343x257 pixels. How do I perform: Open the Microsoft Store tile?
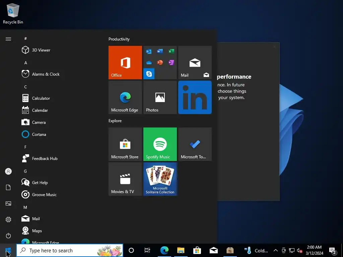pos(125,144)
